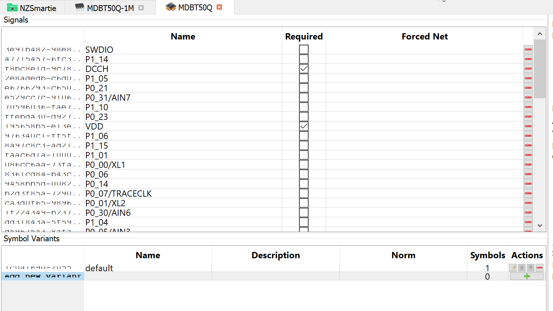The height and width of the screenshot is (311, 553).
Task: Delete the P1_14 signal
Action: pyautogui.click(x=528, y=59)
